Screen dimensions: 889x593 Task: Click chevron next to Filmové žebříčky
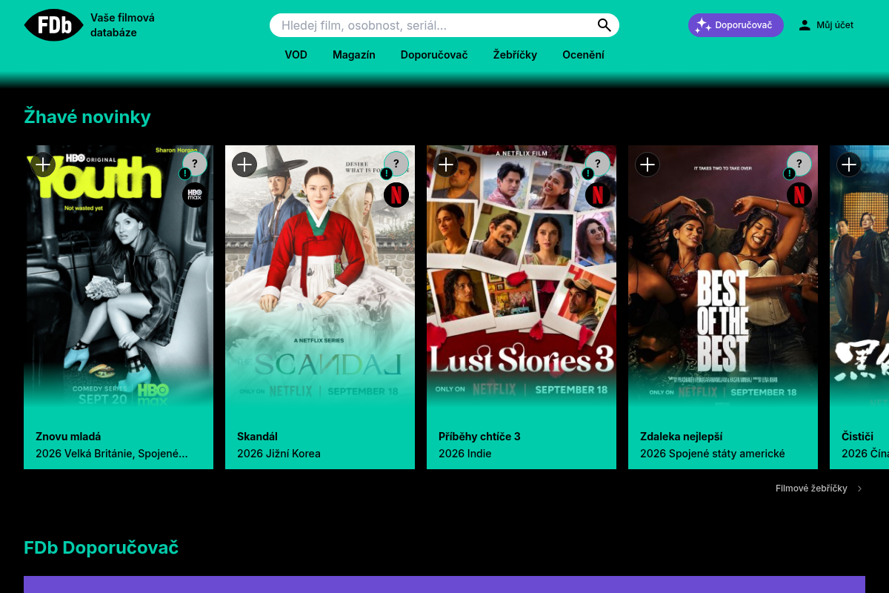(x=859, y=488)
